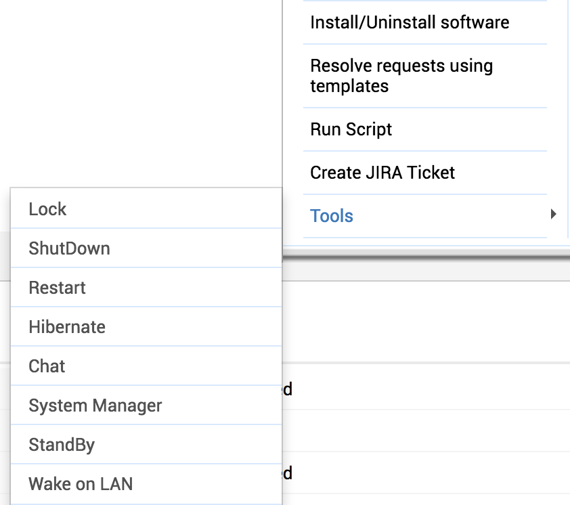Choose ShutDown in the submenu

click(69, 248)
